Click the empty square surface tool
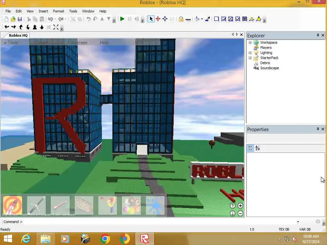 217,19
